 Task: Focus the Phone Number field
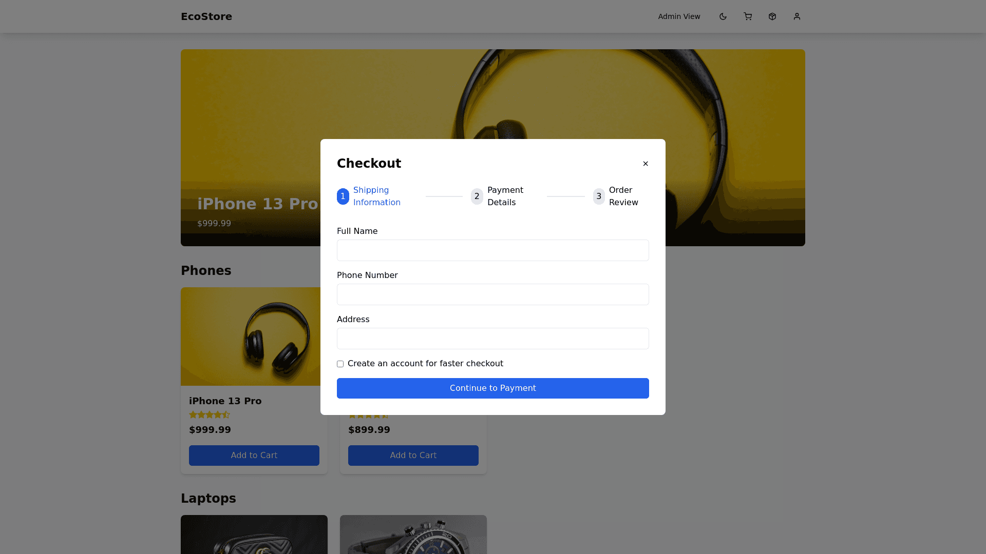tap(492, 294)
